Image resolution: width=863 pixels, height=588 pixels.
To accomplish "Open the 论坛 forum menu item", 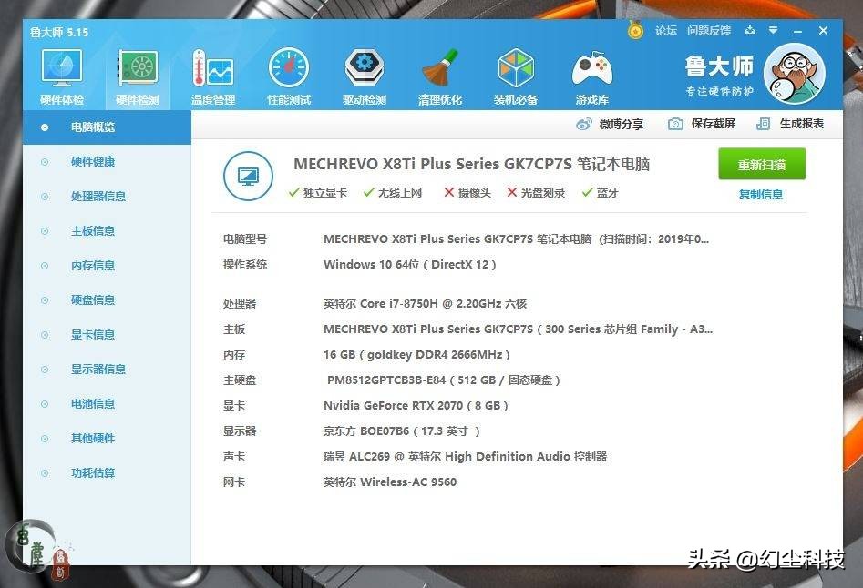I will tap(665, 30).
